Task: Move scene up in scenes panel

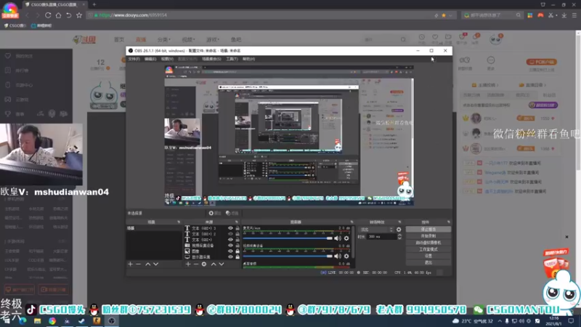Action: pyautogui.click(x=148, y=264)
